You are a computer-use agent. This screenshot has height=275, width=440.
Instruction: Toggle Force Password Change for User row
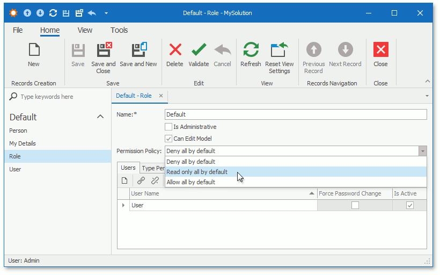pyautogui.click(x=355, y=205)
